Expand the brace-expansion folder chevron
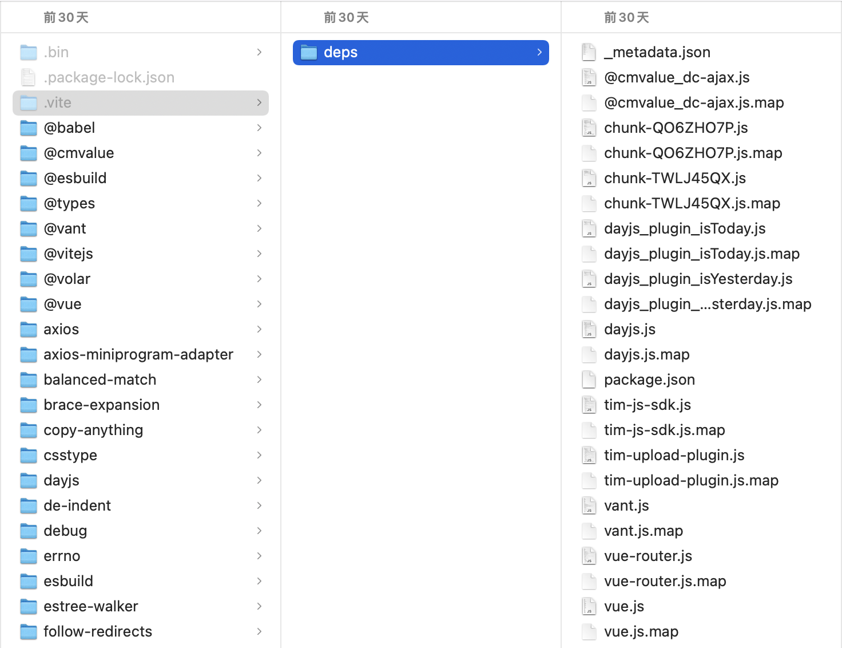842x648 pixels. click(260, 405)
